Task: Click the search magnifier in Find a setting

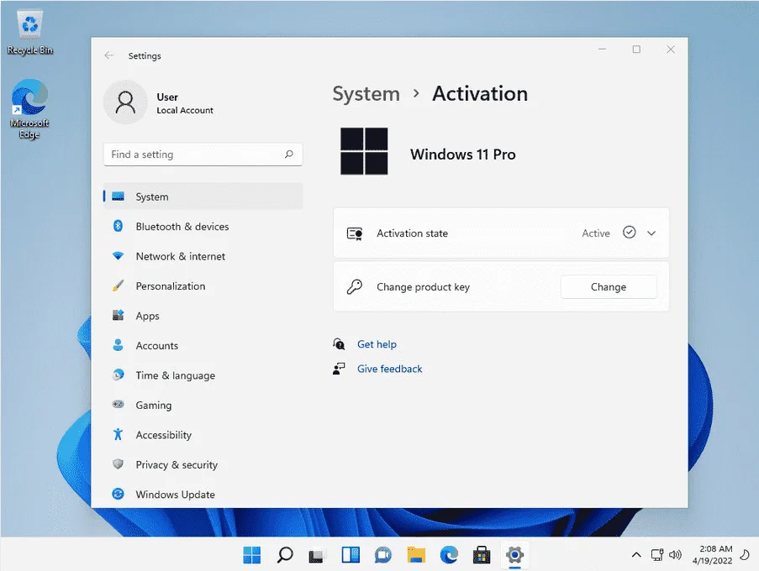Action: [x=289, y=155]
